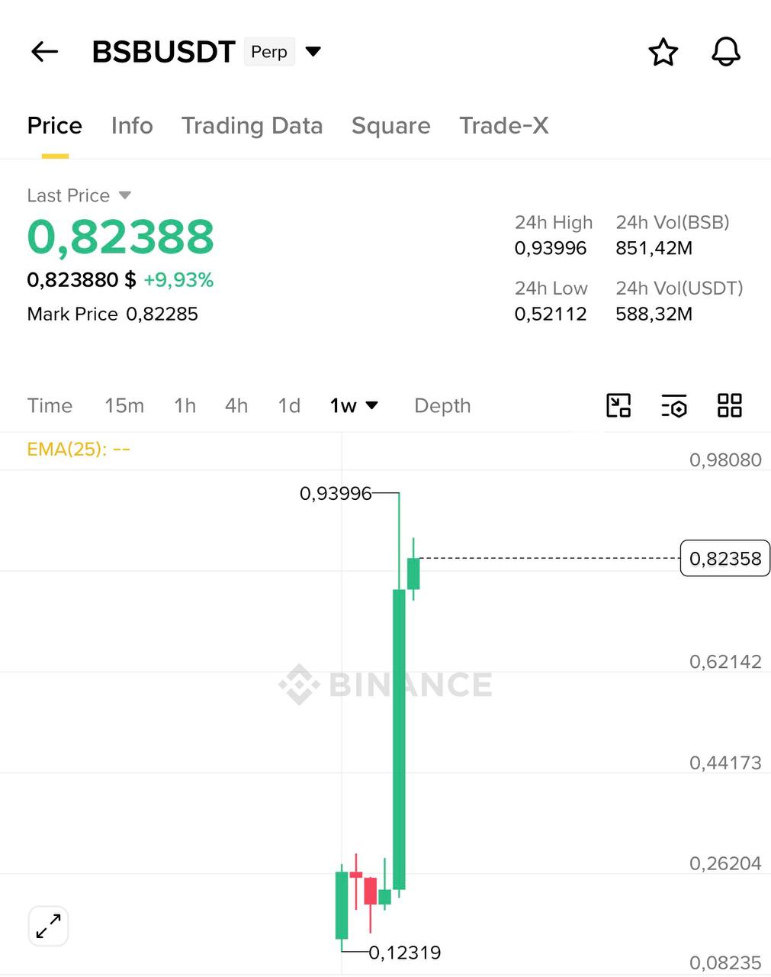Open the chart layout grid icon
The width and height of the screenshot is (771, 977).
730,405
